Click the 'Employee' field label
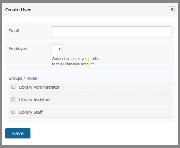The image size is (180, 148). pos(18,49)
